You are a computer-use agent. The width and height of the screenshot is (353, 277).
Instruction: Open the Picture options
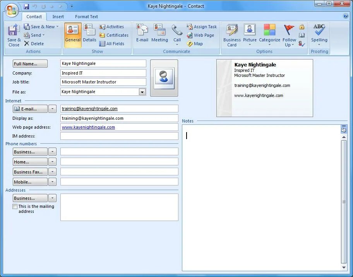point(250,35)
